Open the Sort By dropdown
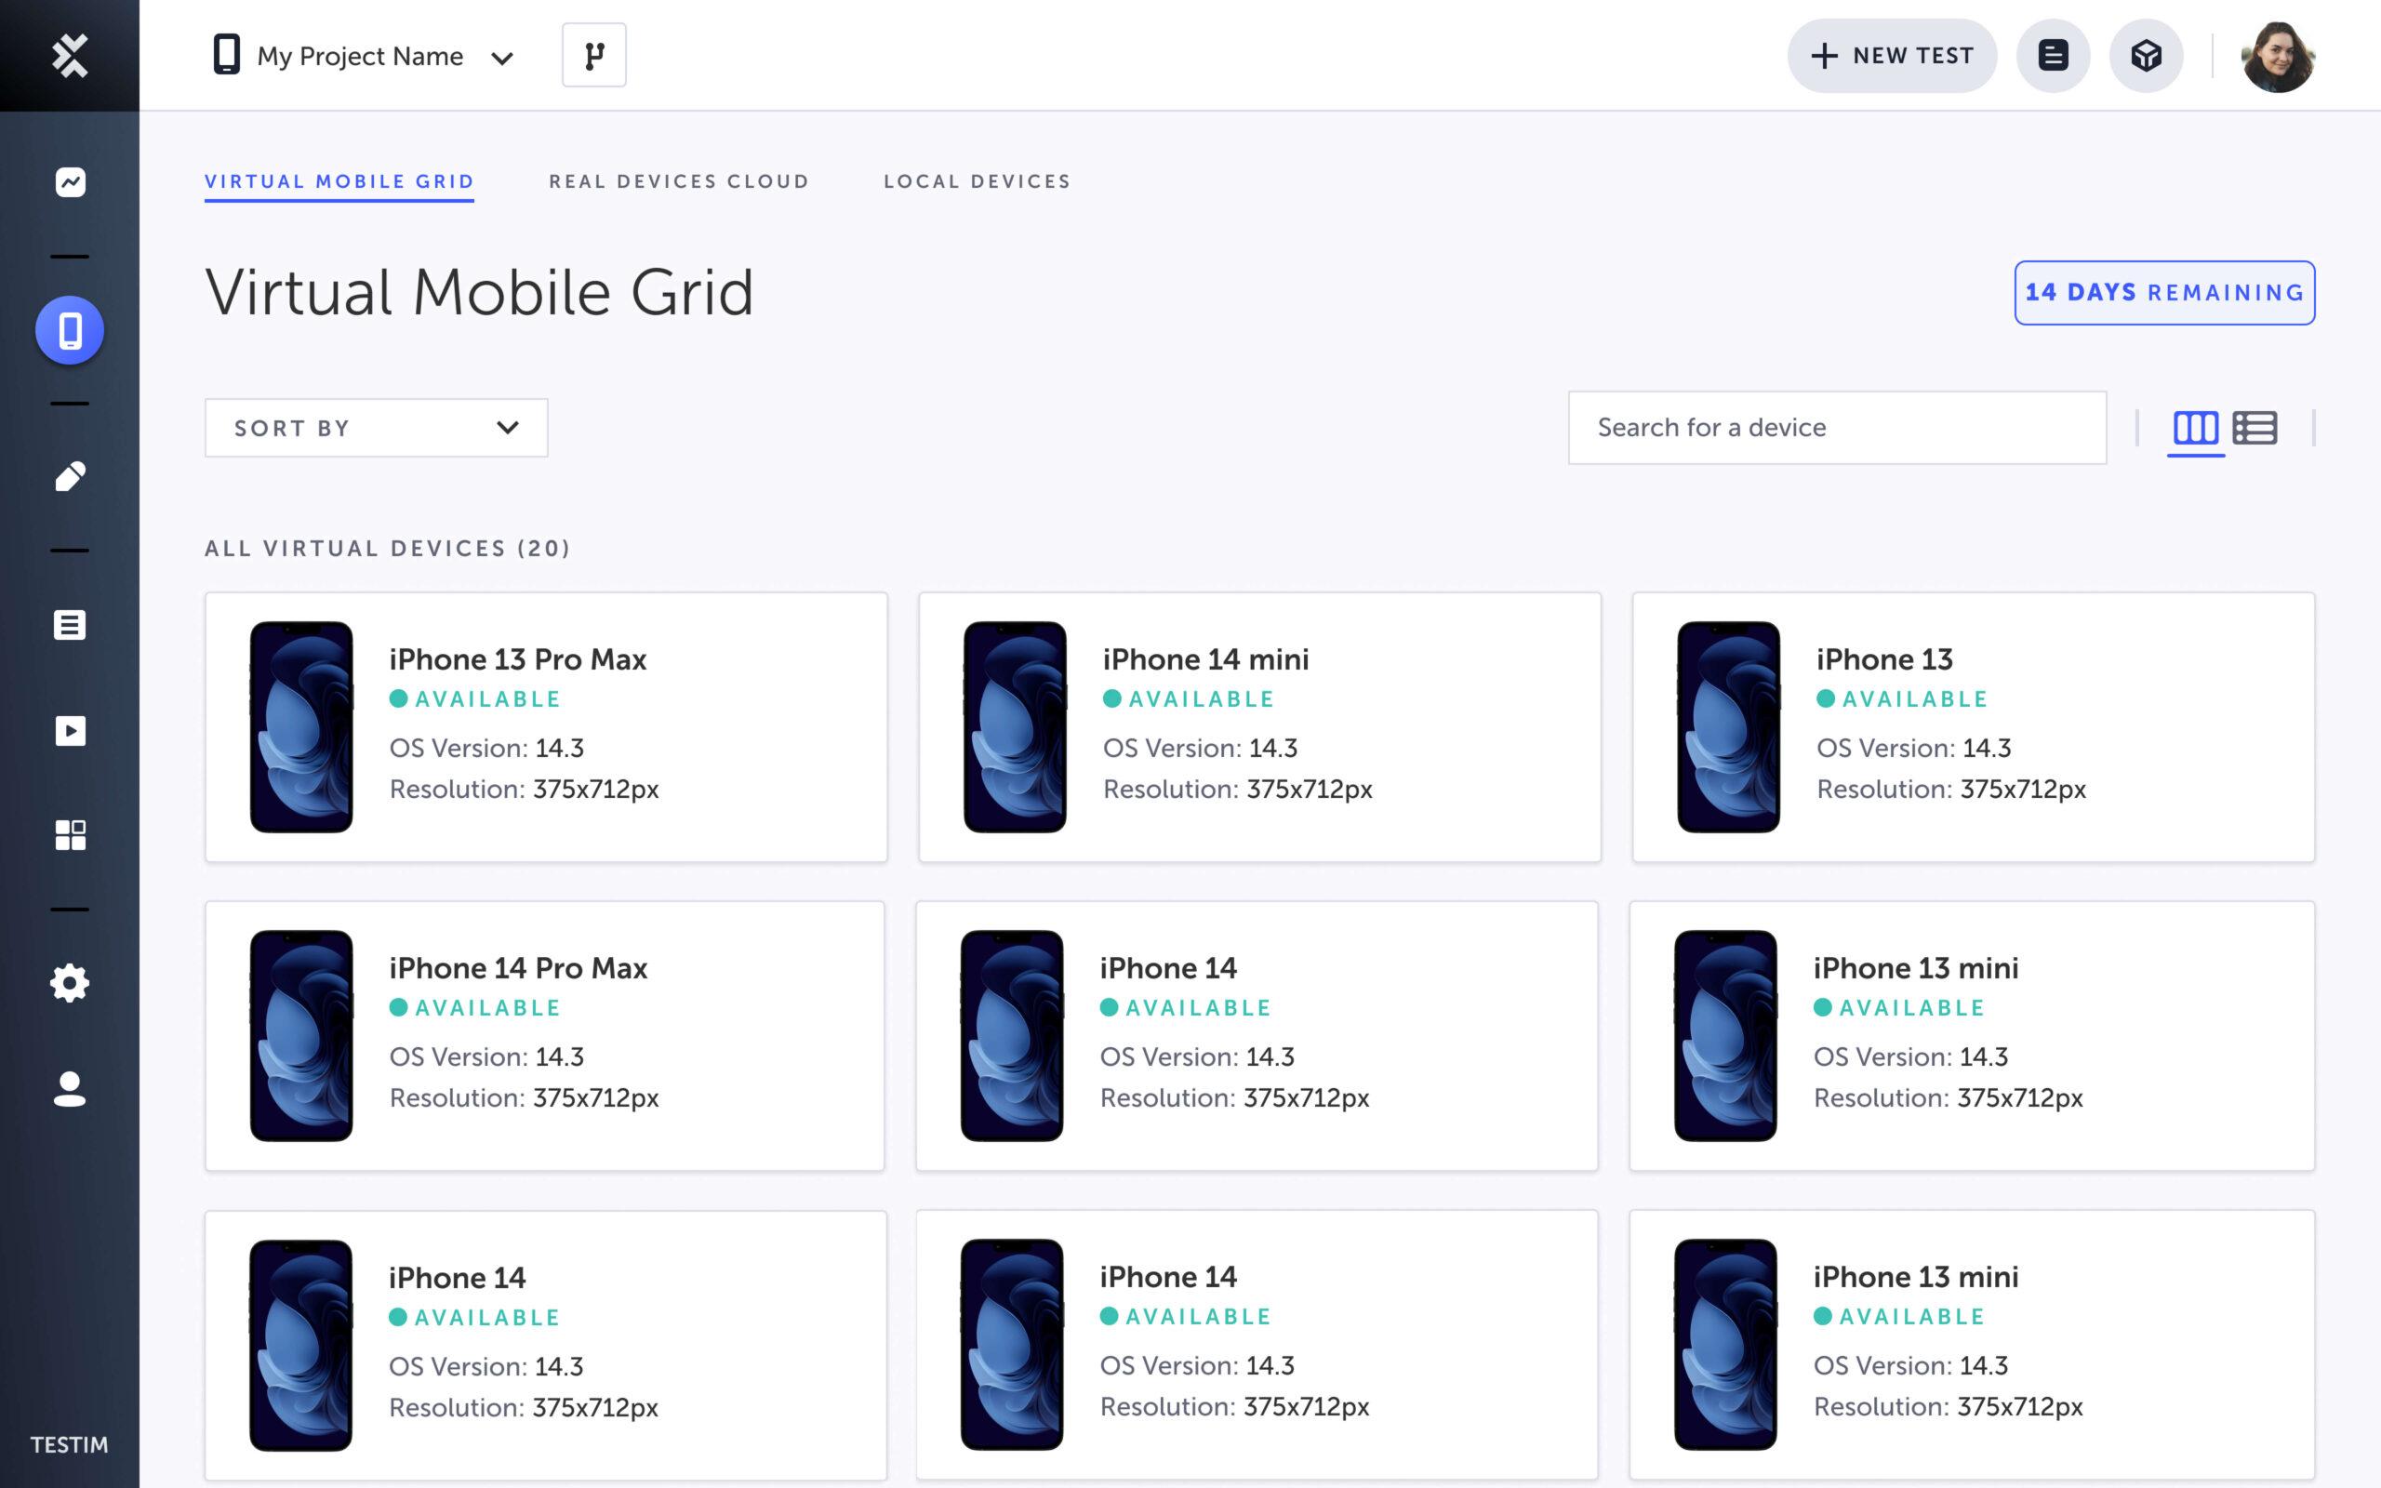2381x1488 pixels. pyautogui.click(x=375, y=427)
